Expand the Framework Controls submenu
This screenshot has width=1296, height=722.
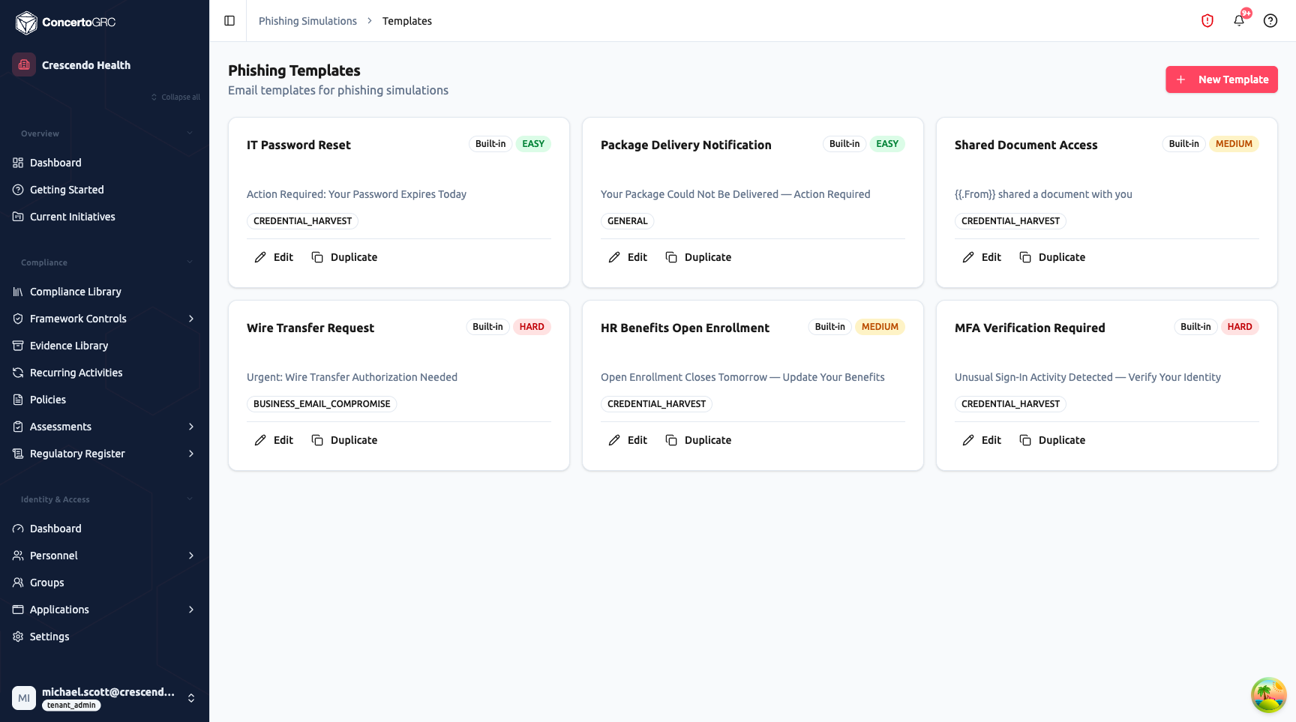click(x=191, y=319)
